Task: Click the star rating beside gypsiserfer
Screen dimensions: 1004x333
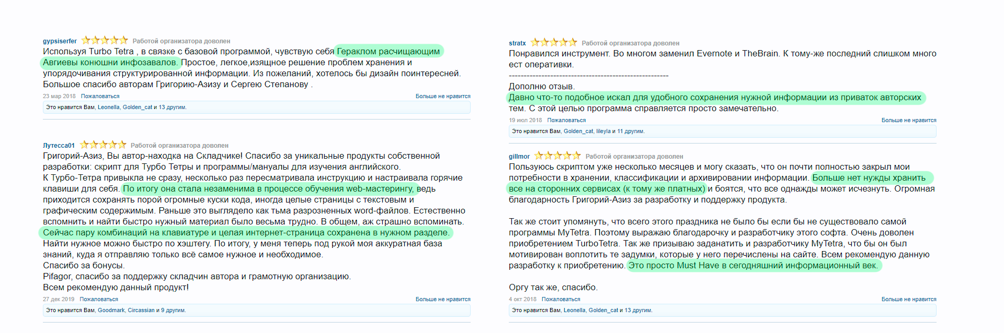Action: point(105,40)
